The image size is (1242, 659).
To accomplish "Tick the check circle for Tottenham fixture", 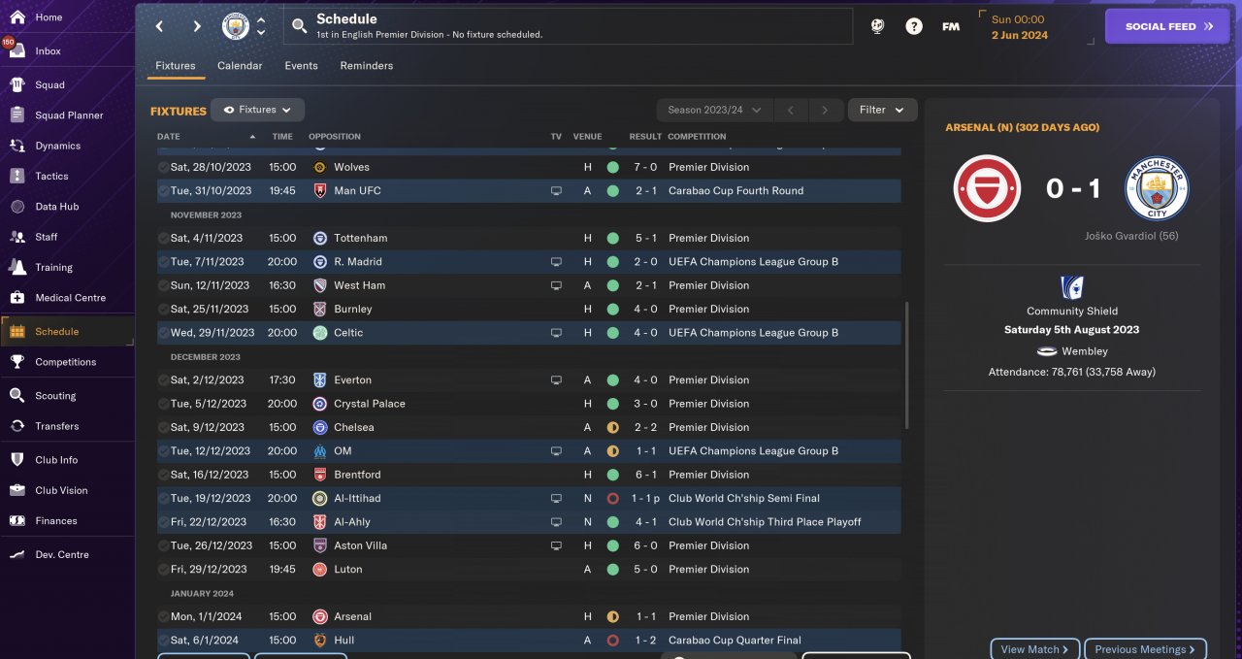I will click(163, 238).
